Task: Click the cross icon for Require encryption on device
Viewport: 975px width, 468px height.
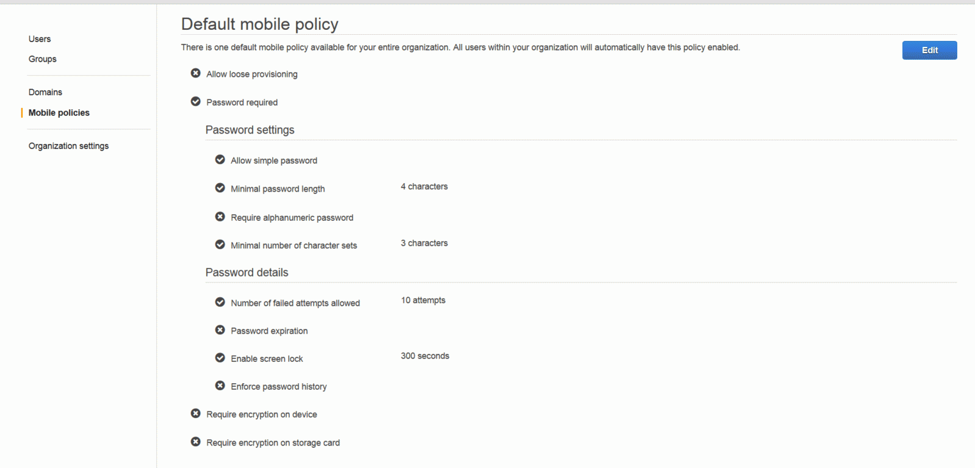Action: click(x=195, y=414)
